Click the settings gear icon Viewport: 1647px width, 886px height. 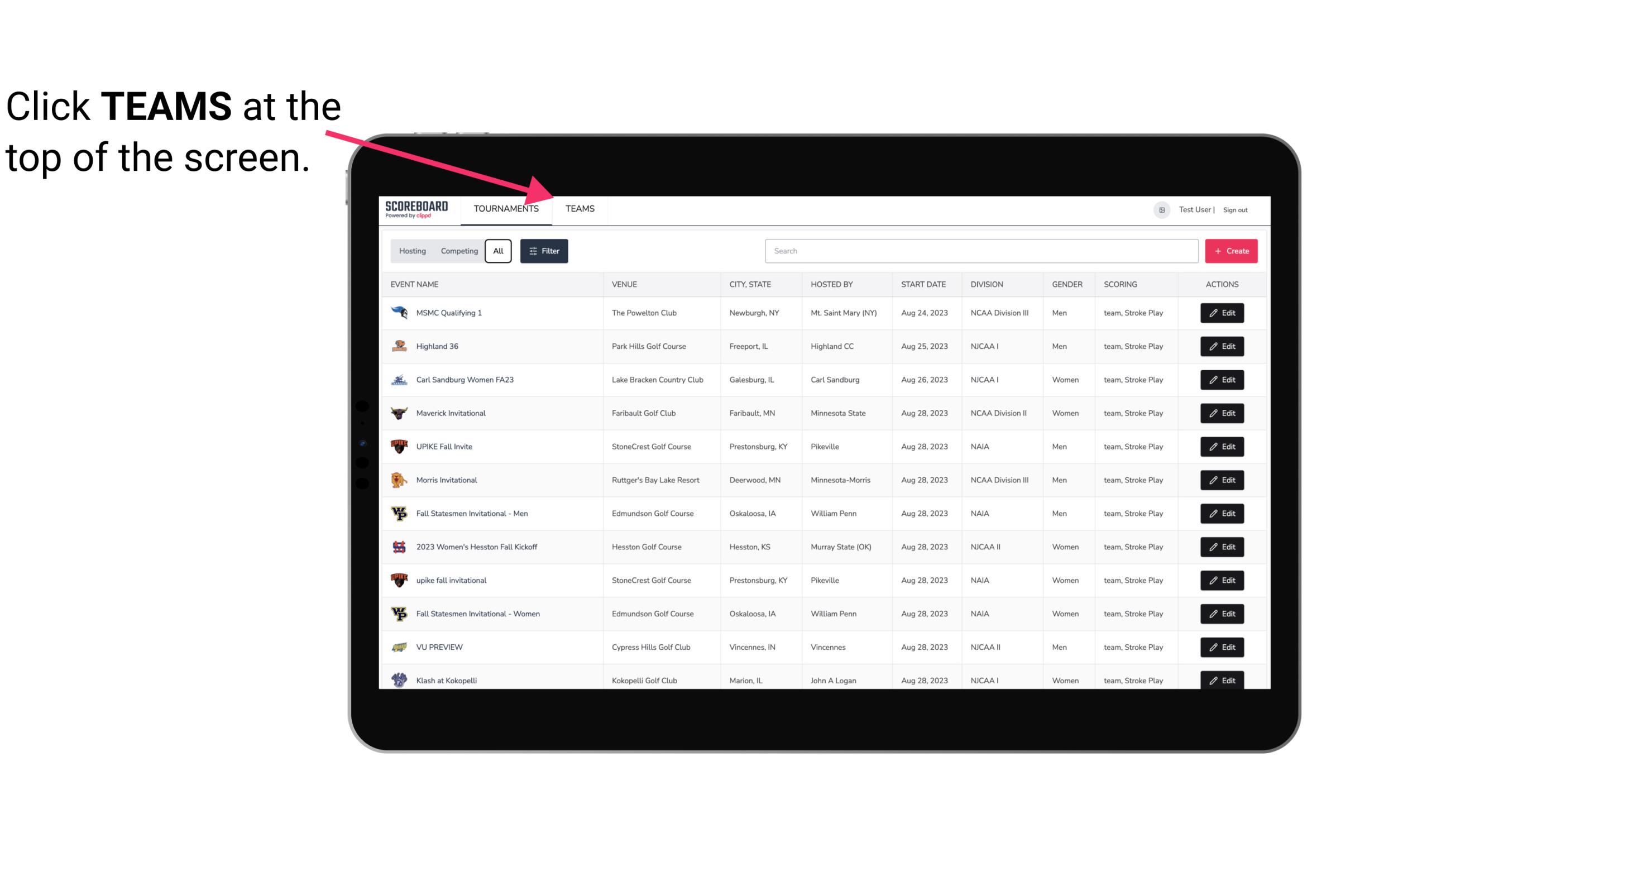point(1161,209)
